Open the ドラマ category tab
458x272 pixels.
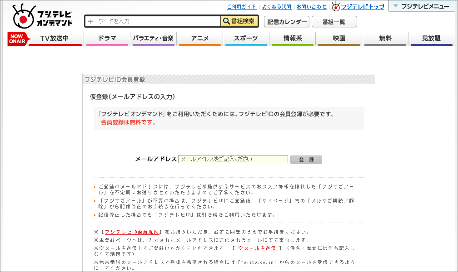[x=107, y=39]
